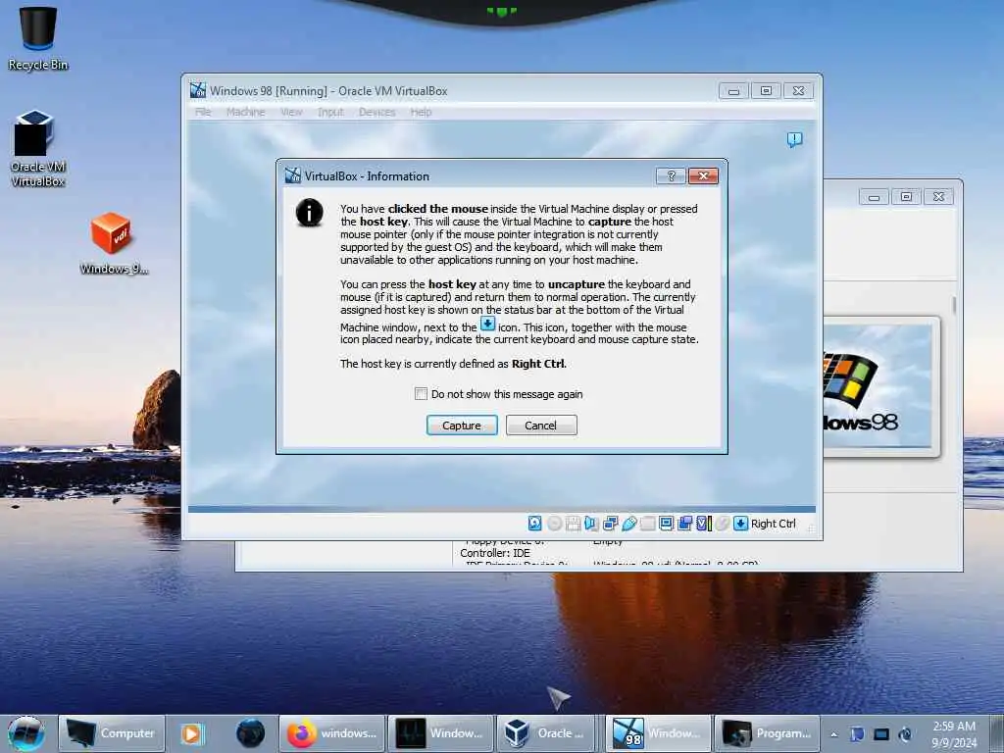
Task: Click the optical disk status bar icon
Action: (555, 524)
